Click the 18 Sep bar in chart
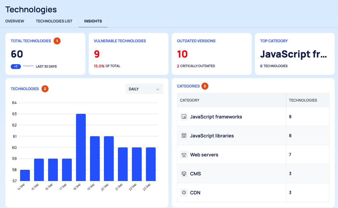This screenshot has height=208, width=338. (81, 147)
